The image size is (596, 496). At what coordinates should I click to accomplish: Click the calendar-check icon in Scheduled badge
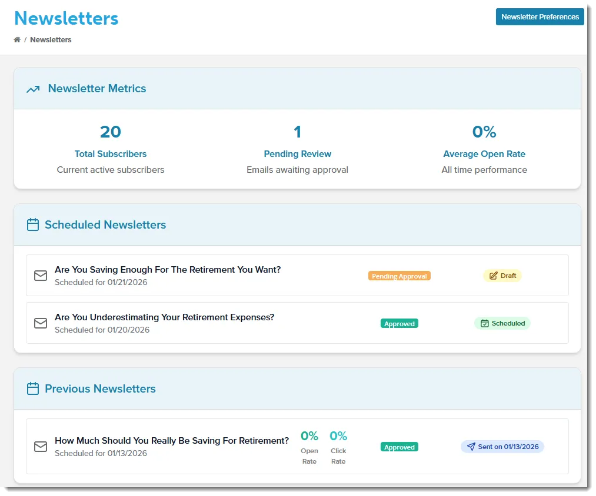(x=485, y=323)
